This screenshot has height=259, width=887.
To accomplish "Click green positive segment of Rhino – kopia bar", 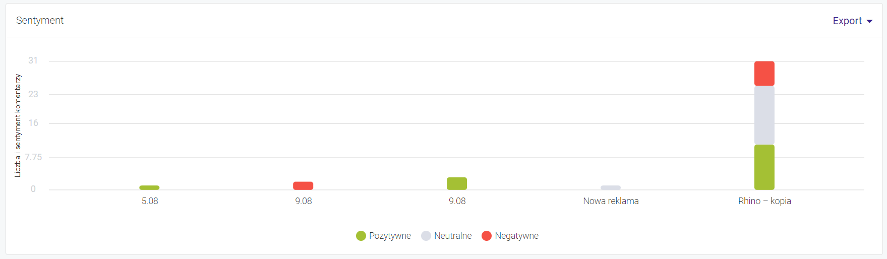I will (764, 167).
